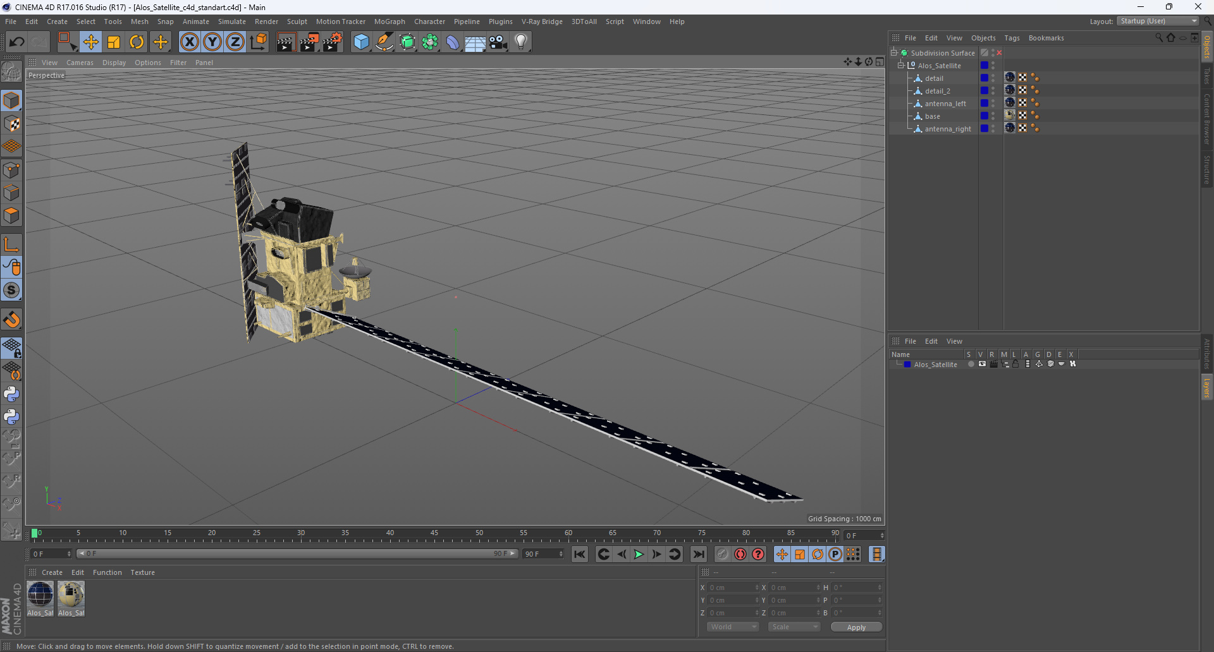This screenshot has width=1214, height=652.
Task: Click the Deformer bend icon
Action: pos(453,42)
